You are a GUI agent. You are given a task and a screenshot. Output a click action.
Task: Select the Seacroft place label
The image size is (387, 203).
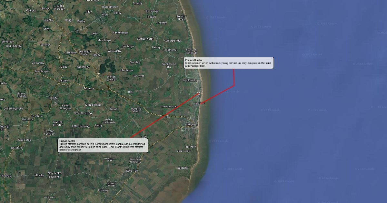click(191, 147)
